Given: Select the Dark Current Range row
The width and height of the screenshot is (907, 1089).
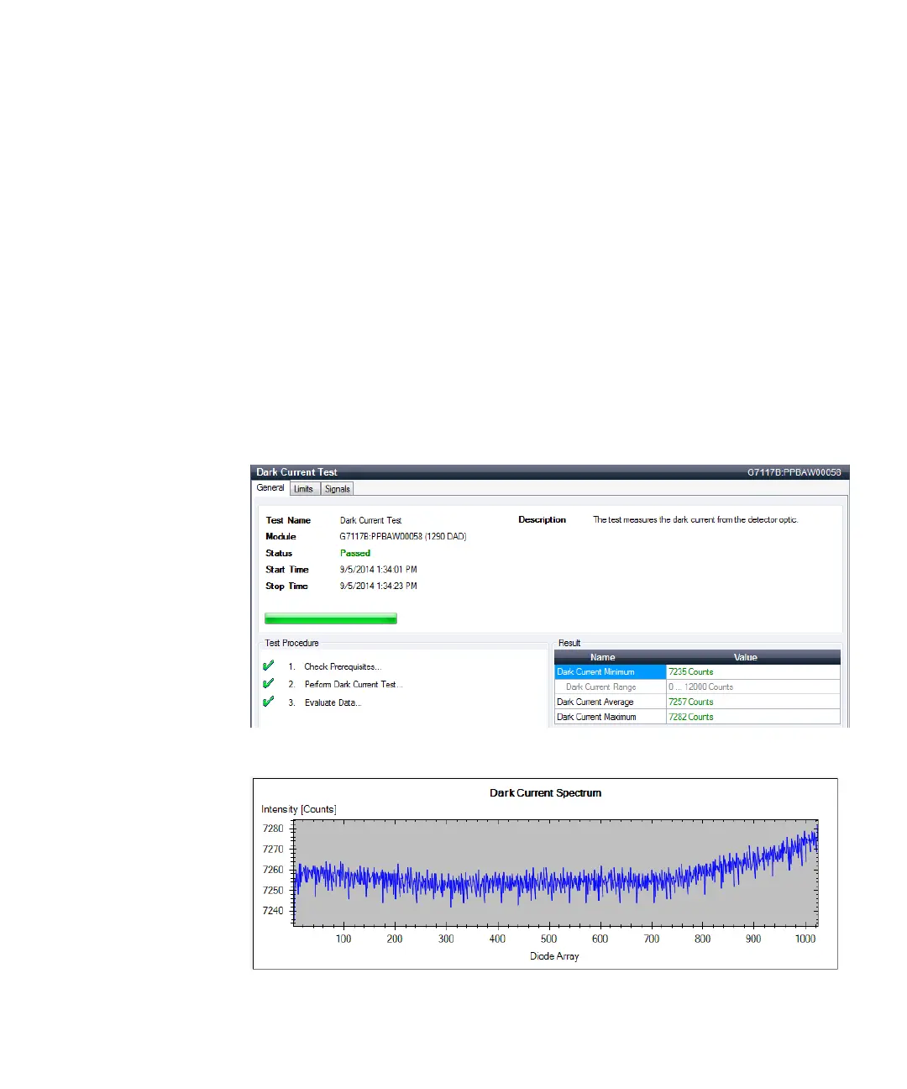Looking at the screenshot, I should pos(697,687).
